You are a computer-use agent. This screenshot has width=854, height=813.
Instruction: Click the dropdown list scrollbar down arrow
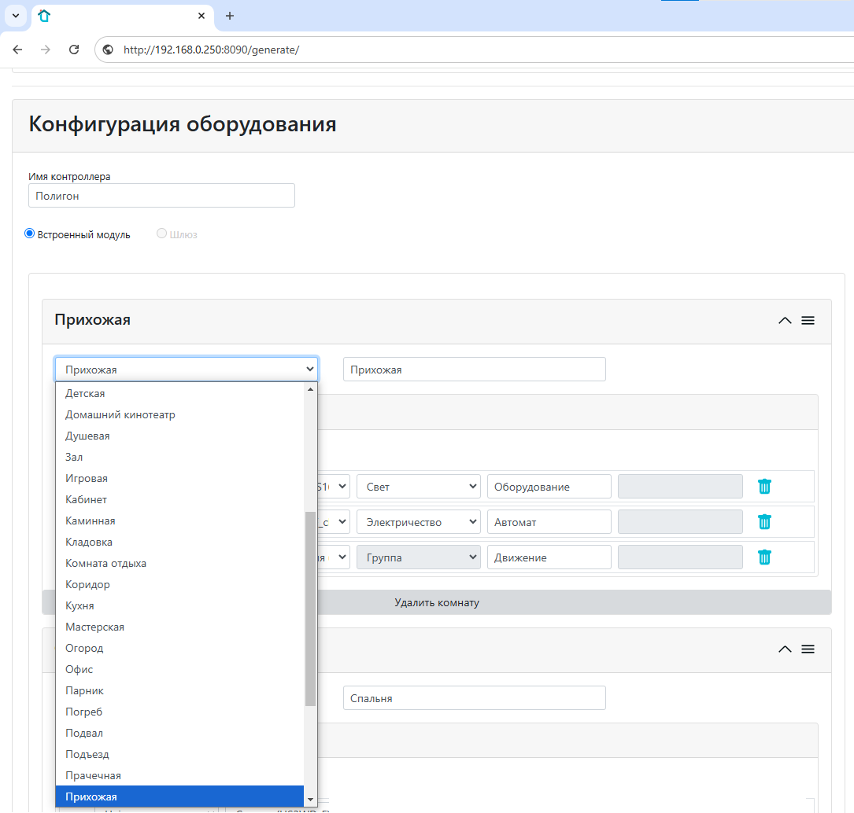coord(310,798)
